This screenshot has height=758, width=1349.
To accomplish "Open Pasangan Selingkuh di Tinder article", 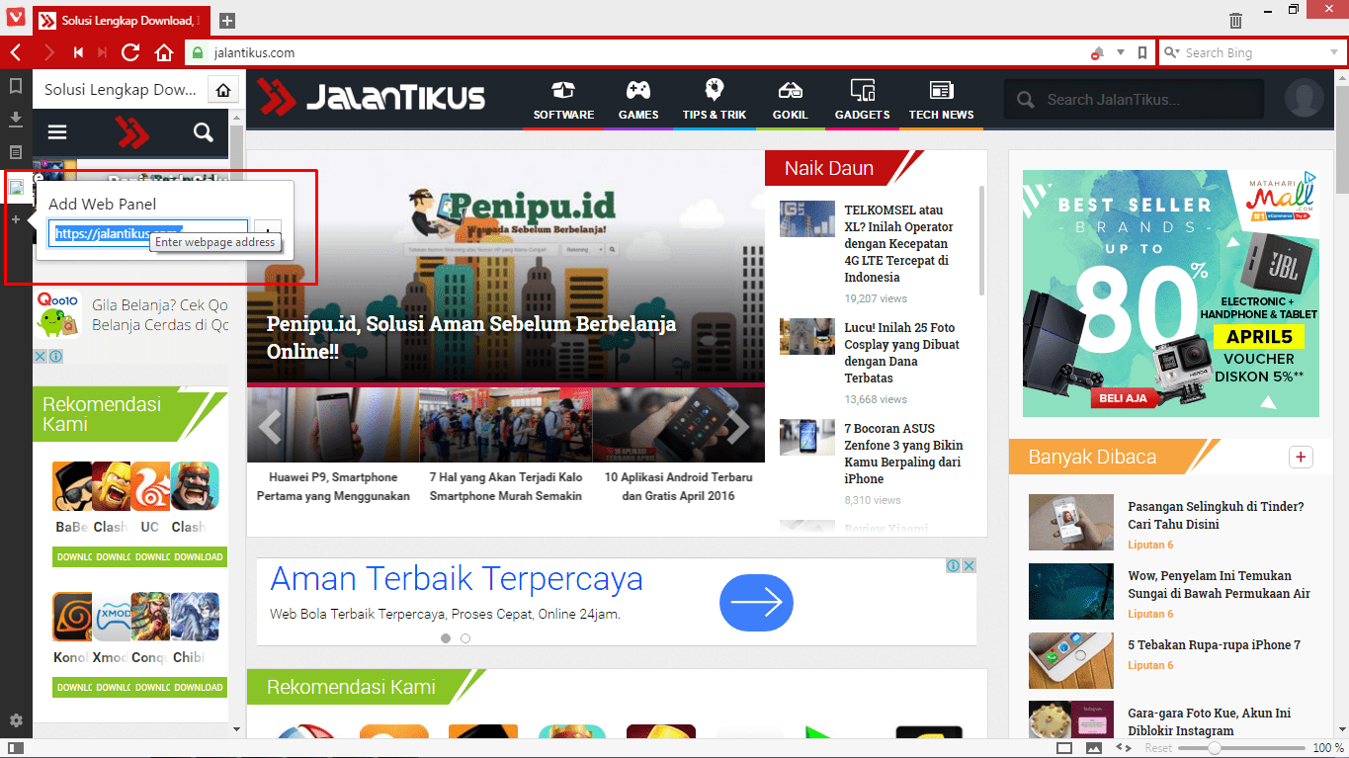I will (x=1216, y=516).
